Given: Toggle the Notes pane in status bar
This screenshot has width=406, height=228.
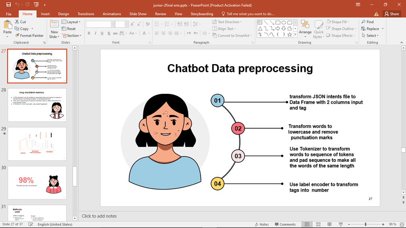Looking at the screenshot, I should pyautogui.click(x=261, y=224).
